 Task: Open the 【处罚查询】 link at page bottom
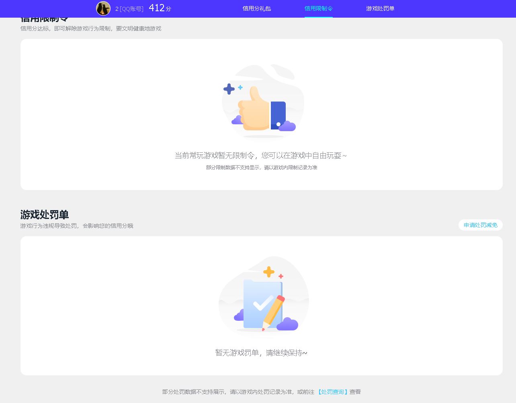click(332, 392)
